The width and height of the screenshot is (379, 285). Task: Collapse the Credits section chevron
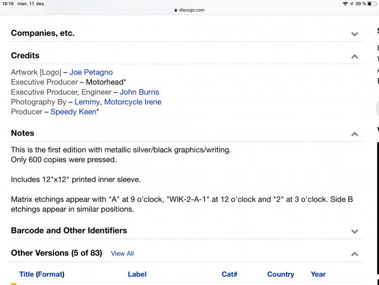[x=354, y=56]
